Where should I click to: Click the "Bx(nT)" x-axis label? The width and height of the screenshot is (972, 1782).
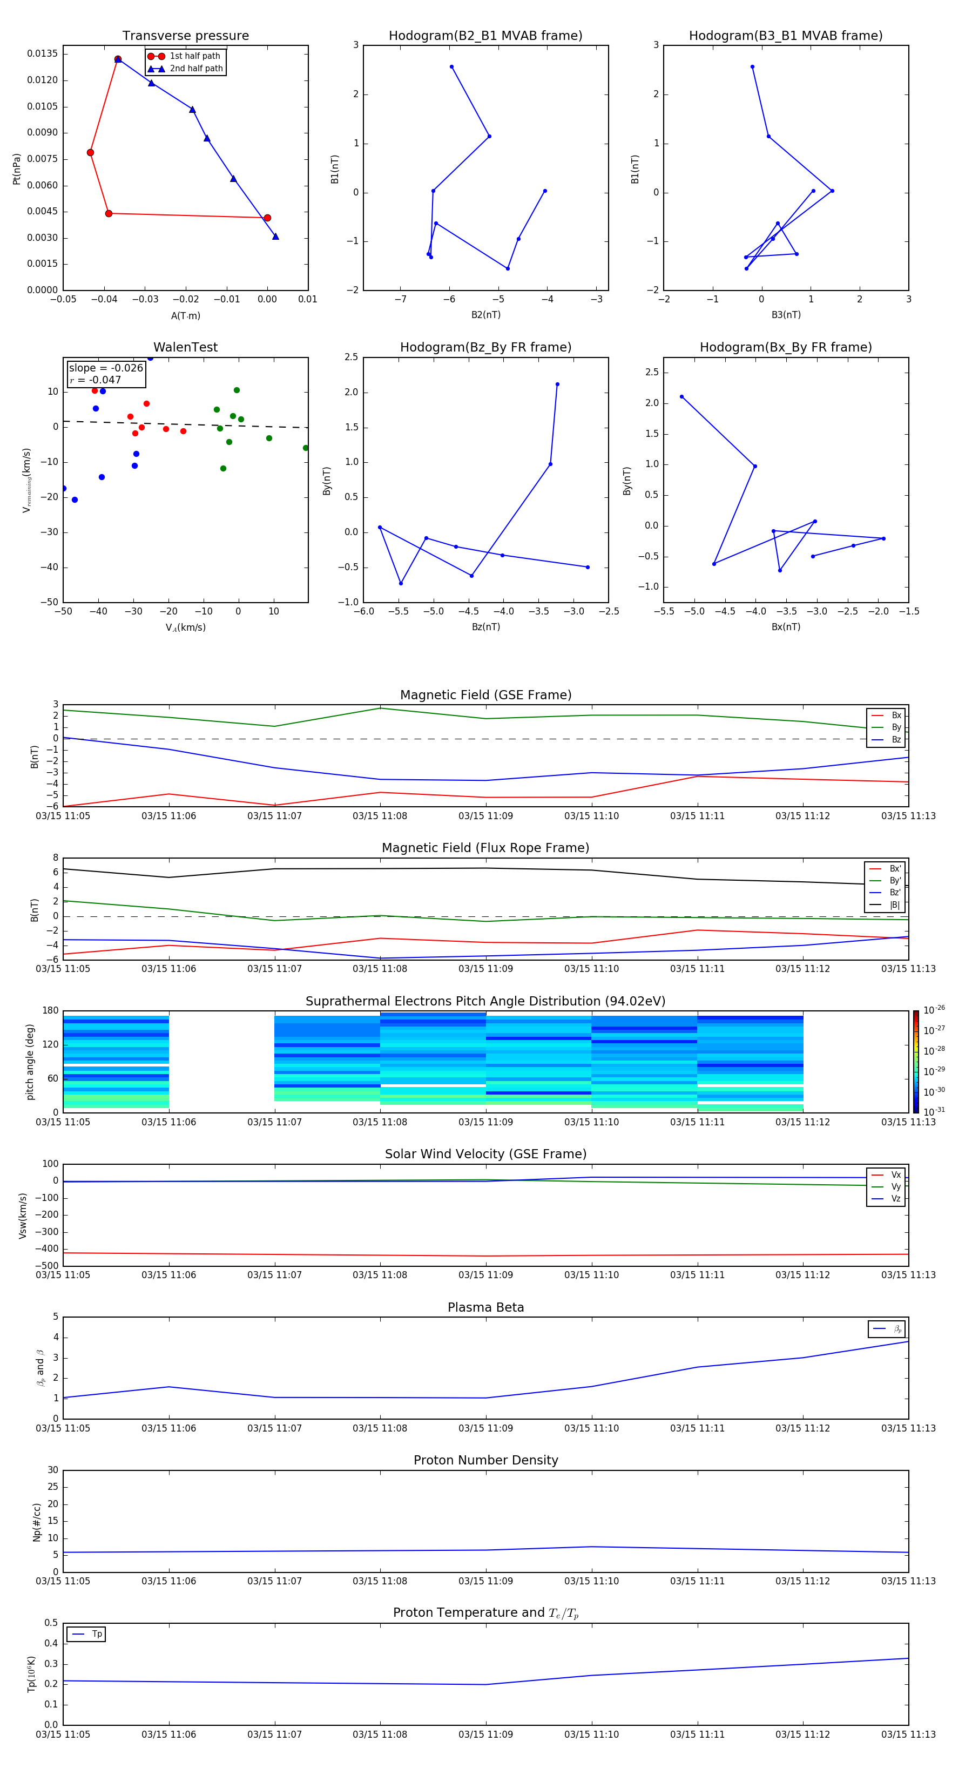pos(786,627)
